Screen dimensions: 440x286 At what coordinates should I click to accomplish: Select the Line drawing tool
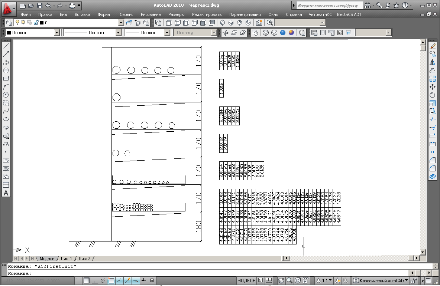coord(6,46)
